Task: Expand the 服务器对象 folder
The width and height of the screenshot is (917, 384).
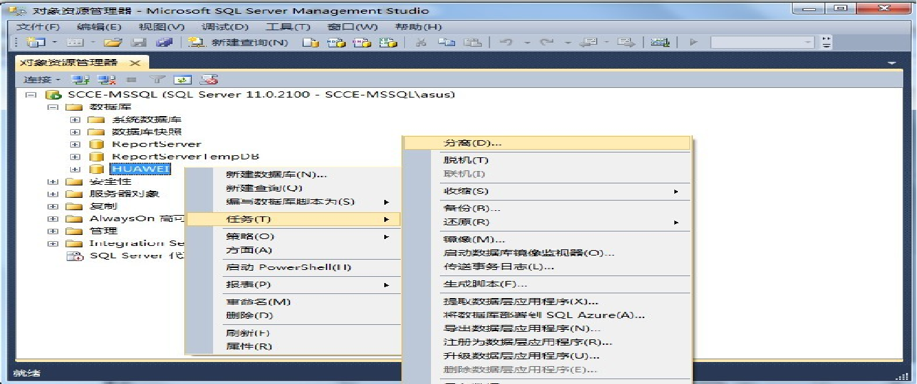Action: (52, 194)
